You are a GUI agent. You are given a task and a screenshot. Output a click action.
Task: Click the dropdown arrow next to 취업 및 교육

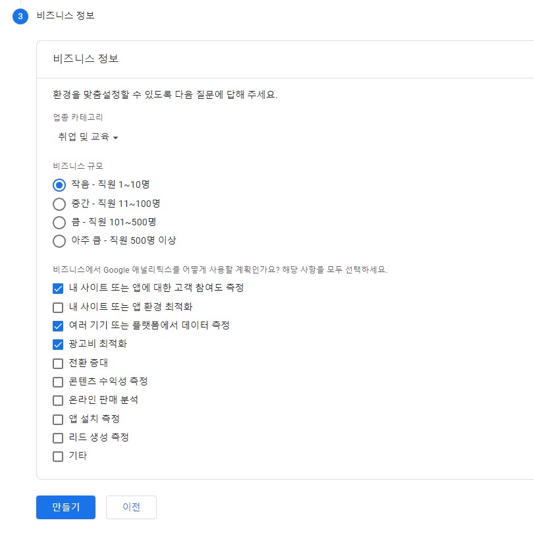(116, 138)
